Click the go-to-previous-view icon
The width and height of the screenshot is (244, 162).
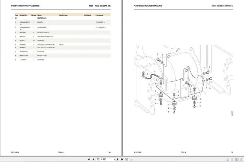click(x=126, y=159)
